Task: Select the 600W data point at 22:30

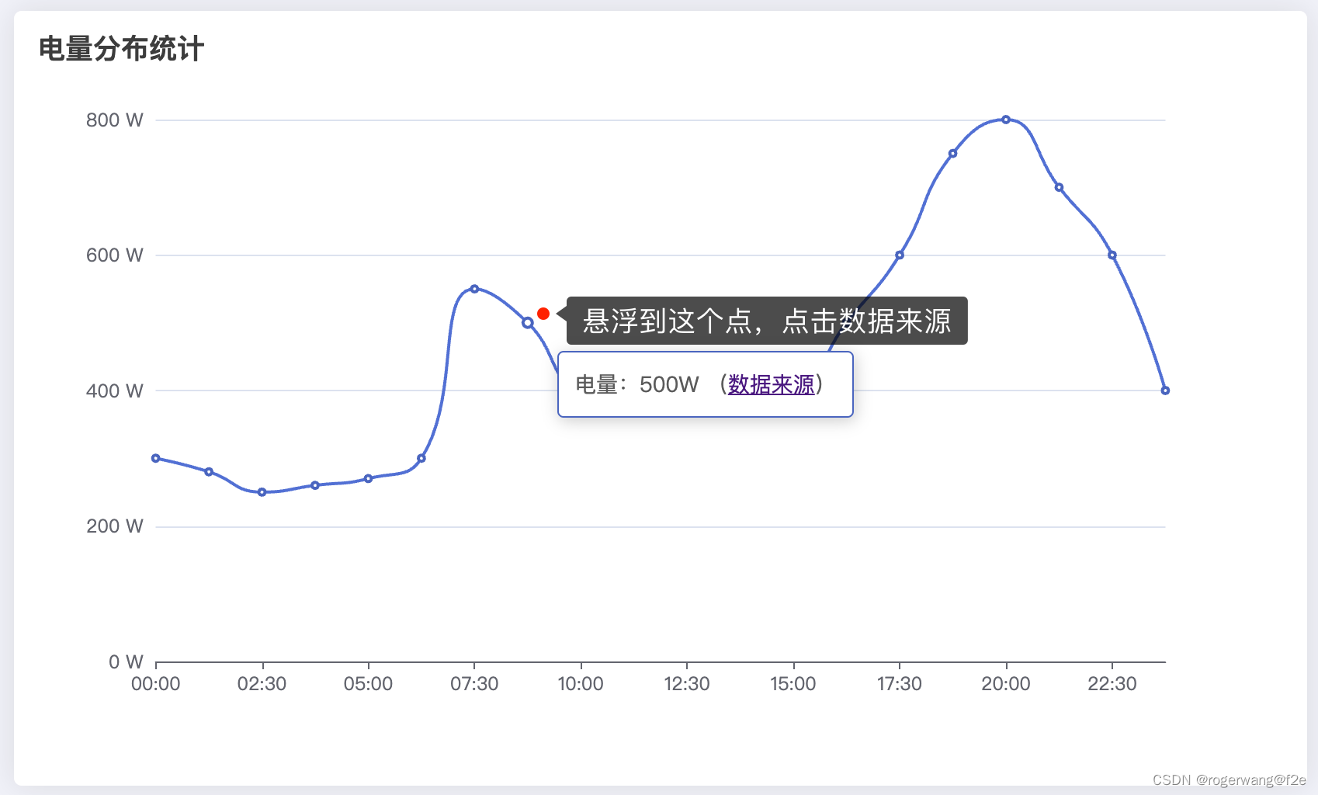Action: tap(1112, 255)
